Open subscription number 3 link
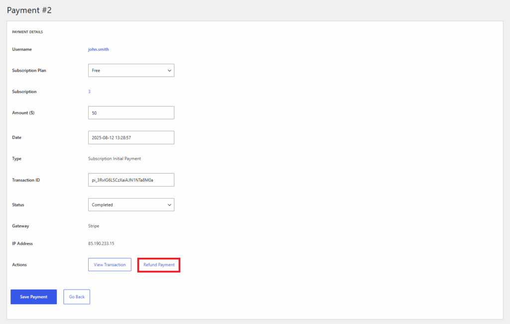 (89, 92)
